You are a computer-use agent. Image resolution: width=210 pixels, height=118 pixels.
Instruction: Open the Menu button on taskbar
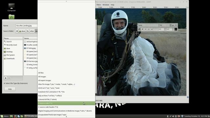click(5, 116)
